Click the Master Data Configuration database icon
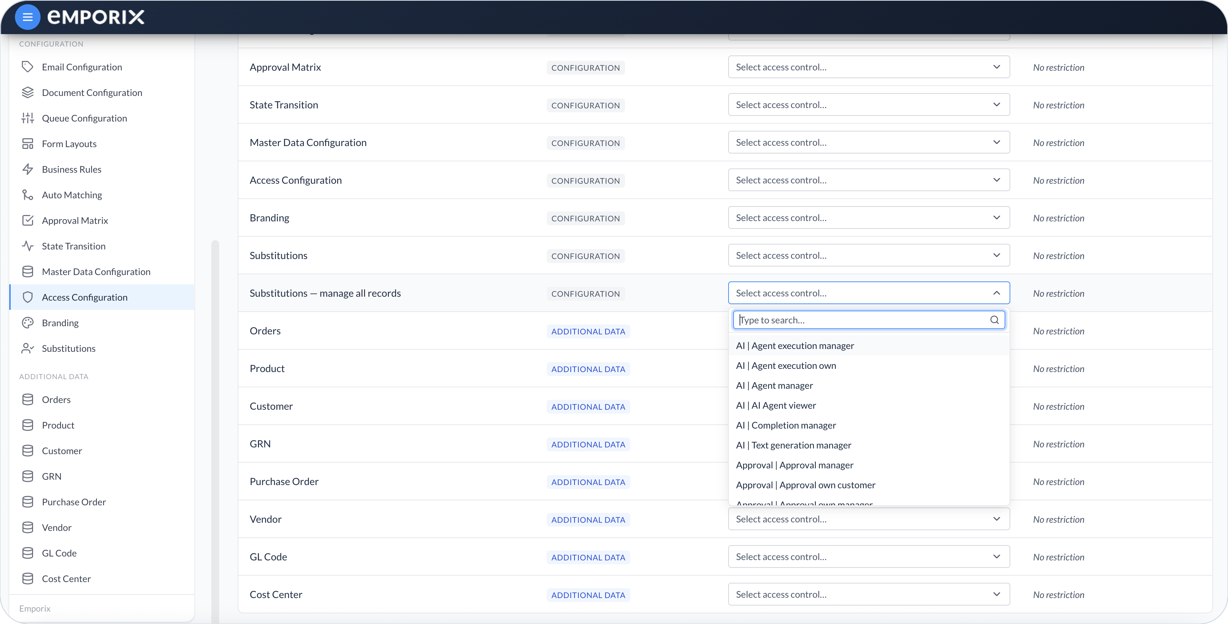The image size is (1228, 624). tap(28, 271)
